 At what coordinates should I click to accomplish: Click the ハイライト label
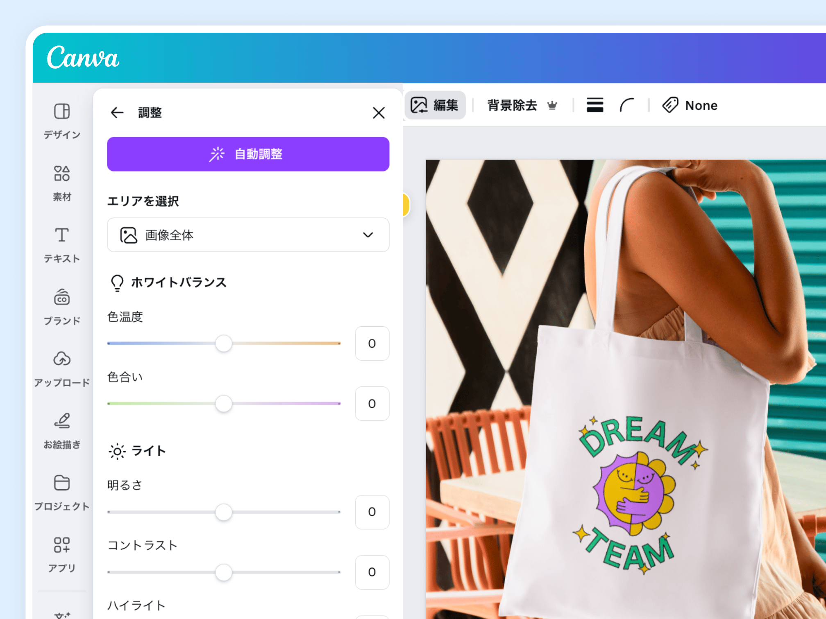[x=136, y=605]
